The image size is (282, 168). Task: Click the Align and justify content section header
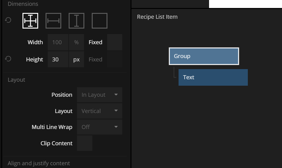(x=39, y=163)
